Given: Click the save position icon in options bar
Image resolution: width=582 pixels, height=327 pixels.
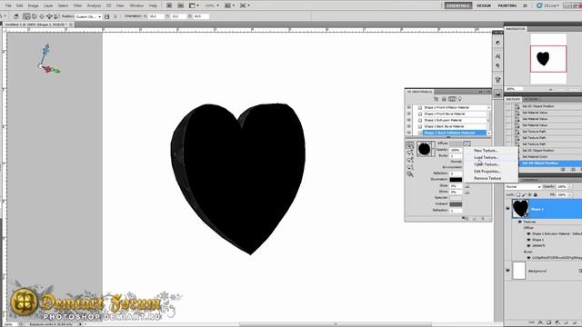Looking at the screenshot, I should (107, 16).
